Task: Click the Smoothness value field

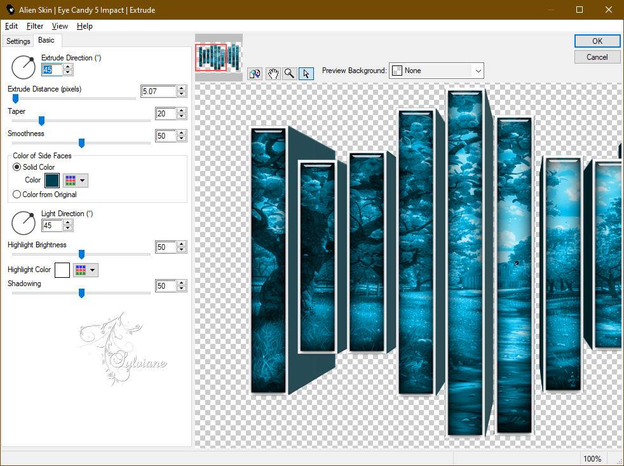Action: (x=165, y=136)
